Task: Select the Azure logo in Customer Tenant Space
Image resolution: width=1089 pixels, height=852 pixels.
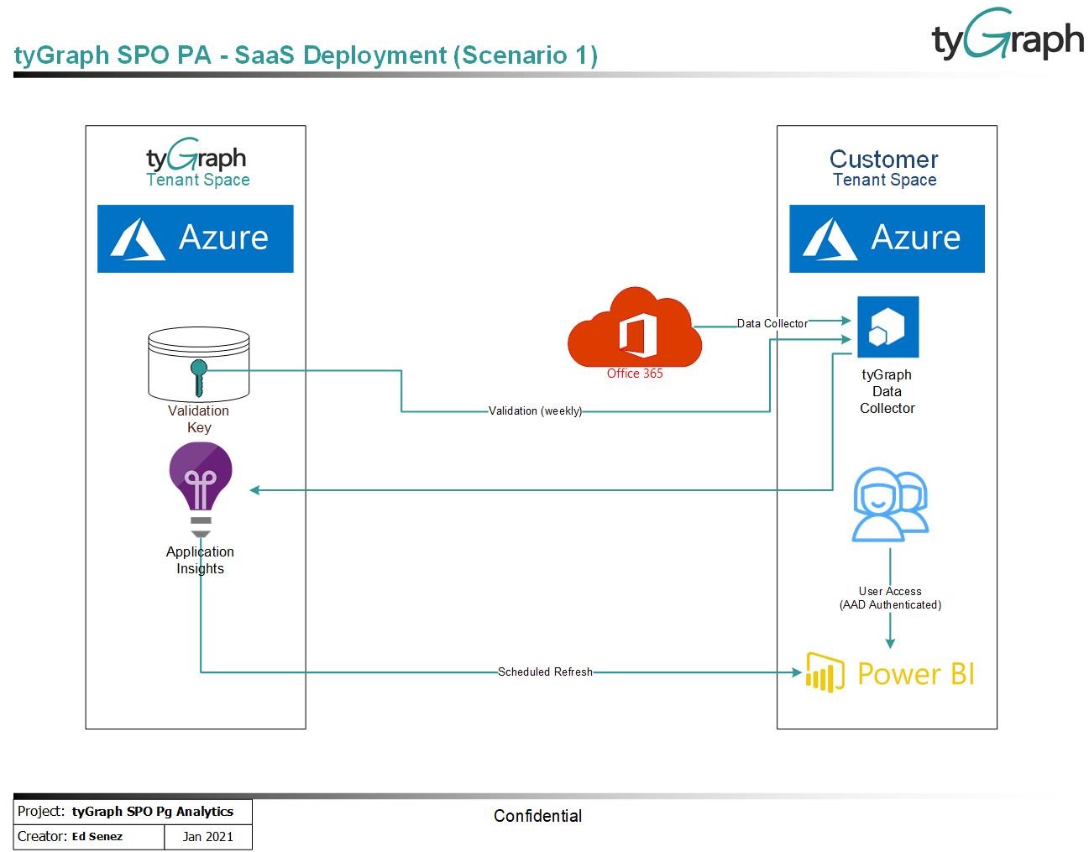Action: pyautogui.click(x=886, y=238)
